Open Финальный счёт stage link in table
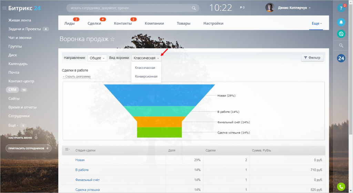Image resolution: width=353 pixels, height=193 pixels. [x=87, y=180]
